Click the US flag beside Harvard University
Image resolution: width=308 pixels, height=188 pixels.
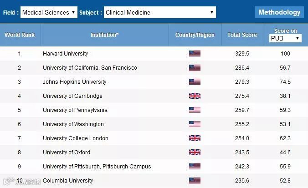[x=195, y=54]
